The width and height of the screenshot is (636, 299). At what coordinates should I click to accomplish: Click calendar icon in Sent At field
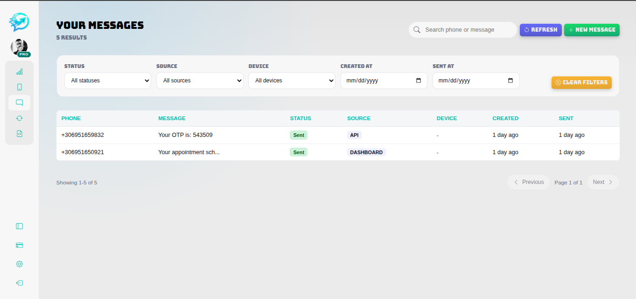(x=510, y=81)
